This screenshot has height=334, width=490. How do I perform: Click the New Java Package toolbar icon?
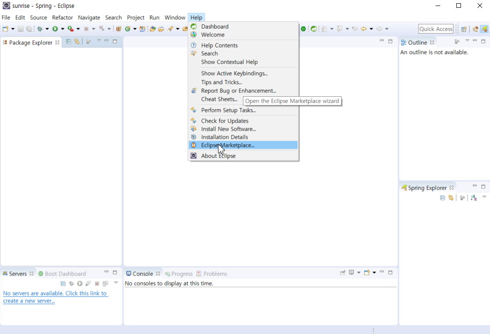pos(118,29)
